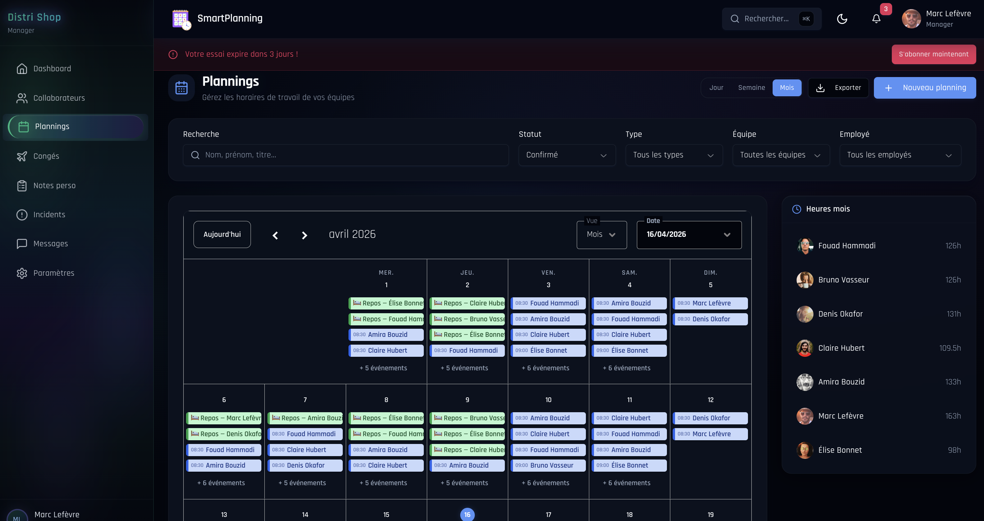Toggle dark mode moon icon
Image resolution: width=984 pixels, height=521 pixels.
tap(842, 19)
